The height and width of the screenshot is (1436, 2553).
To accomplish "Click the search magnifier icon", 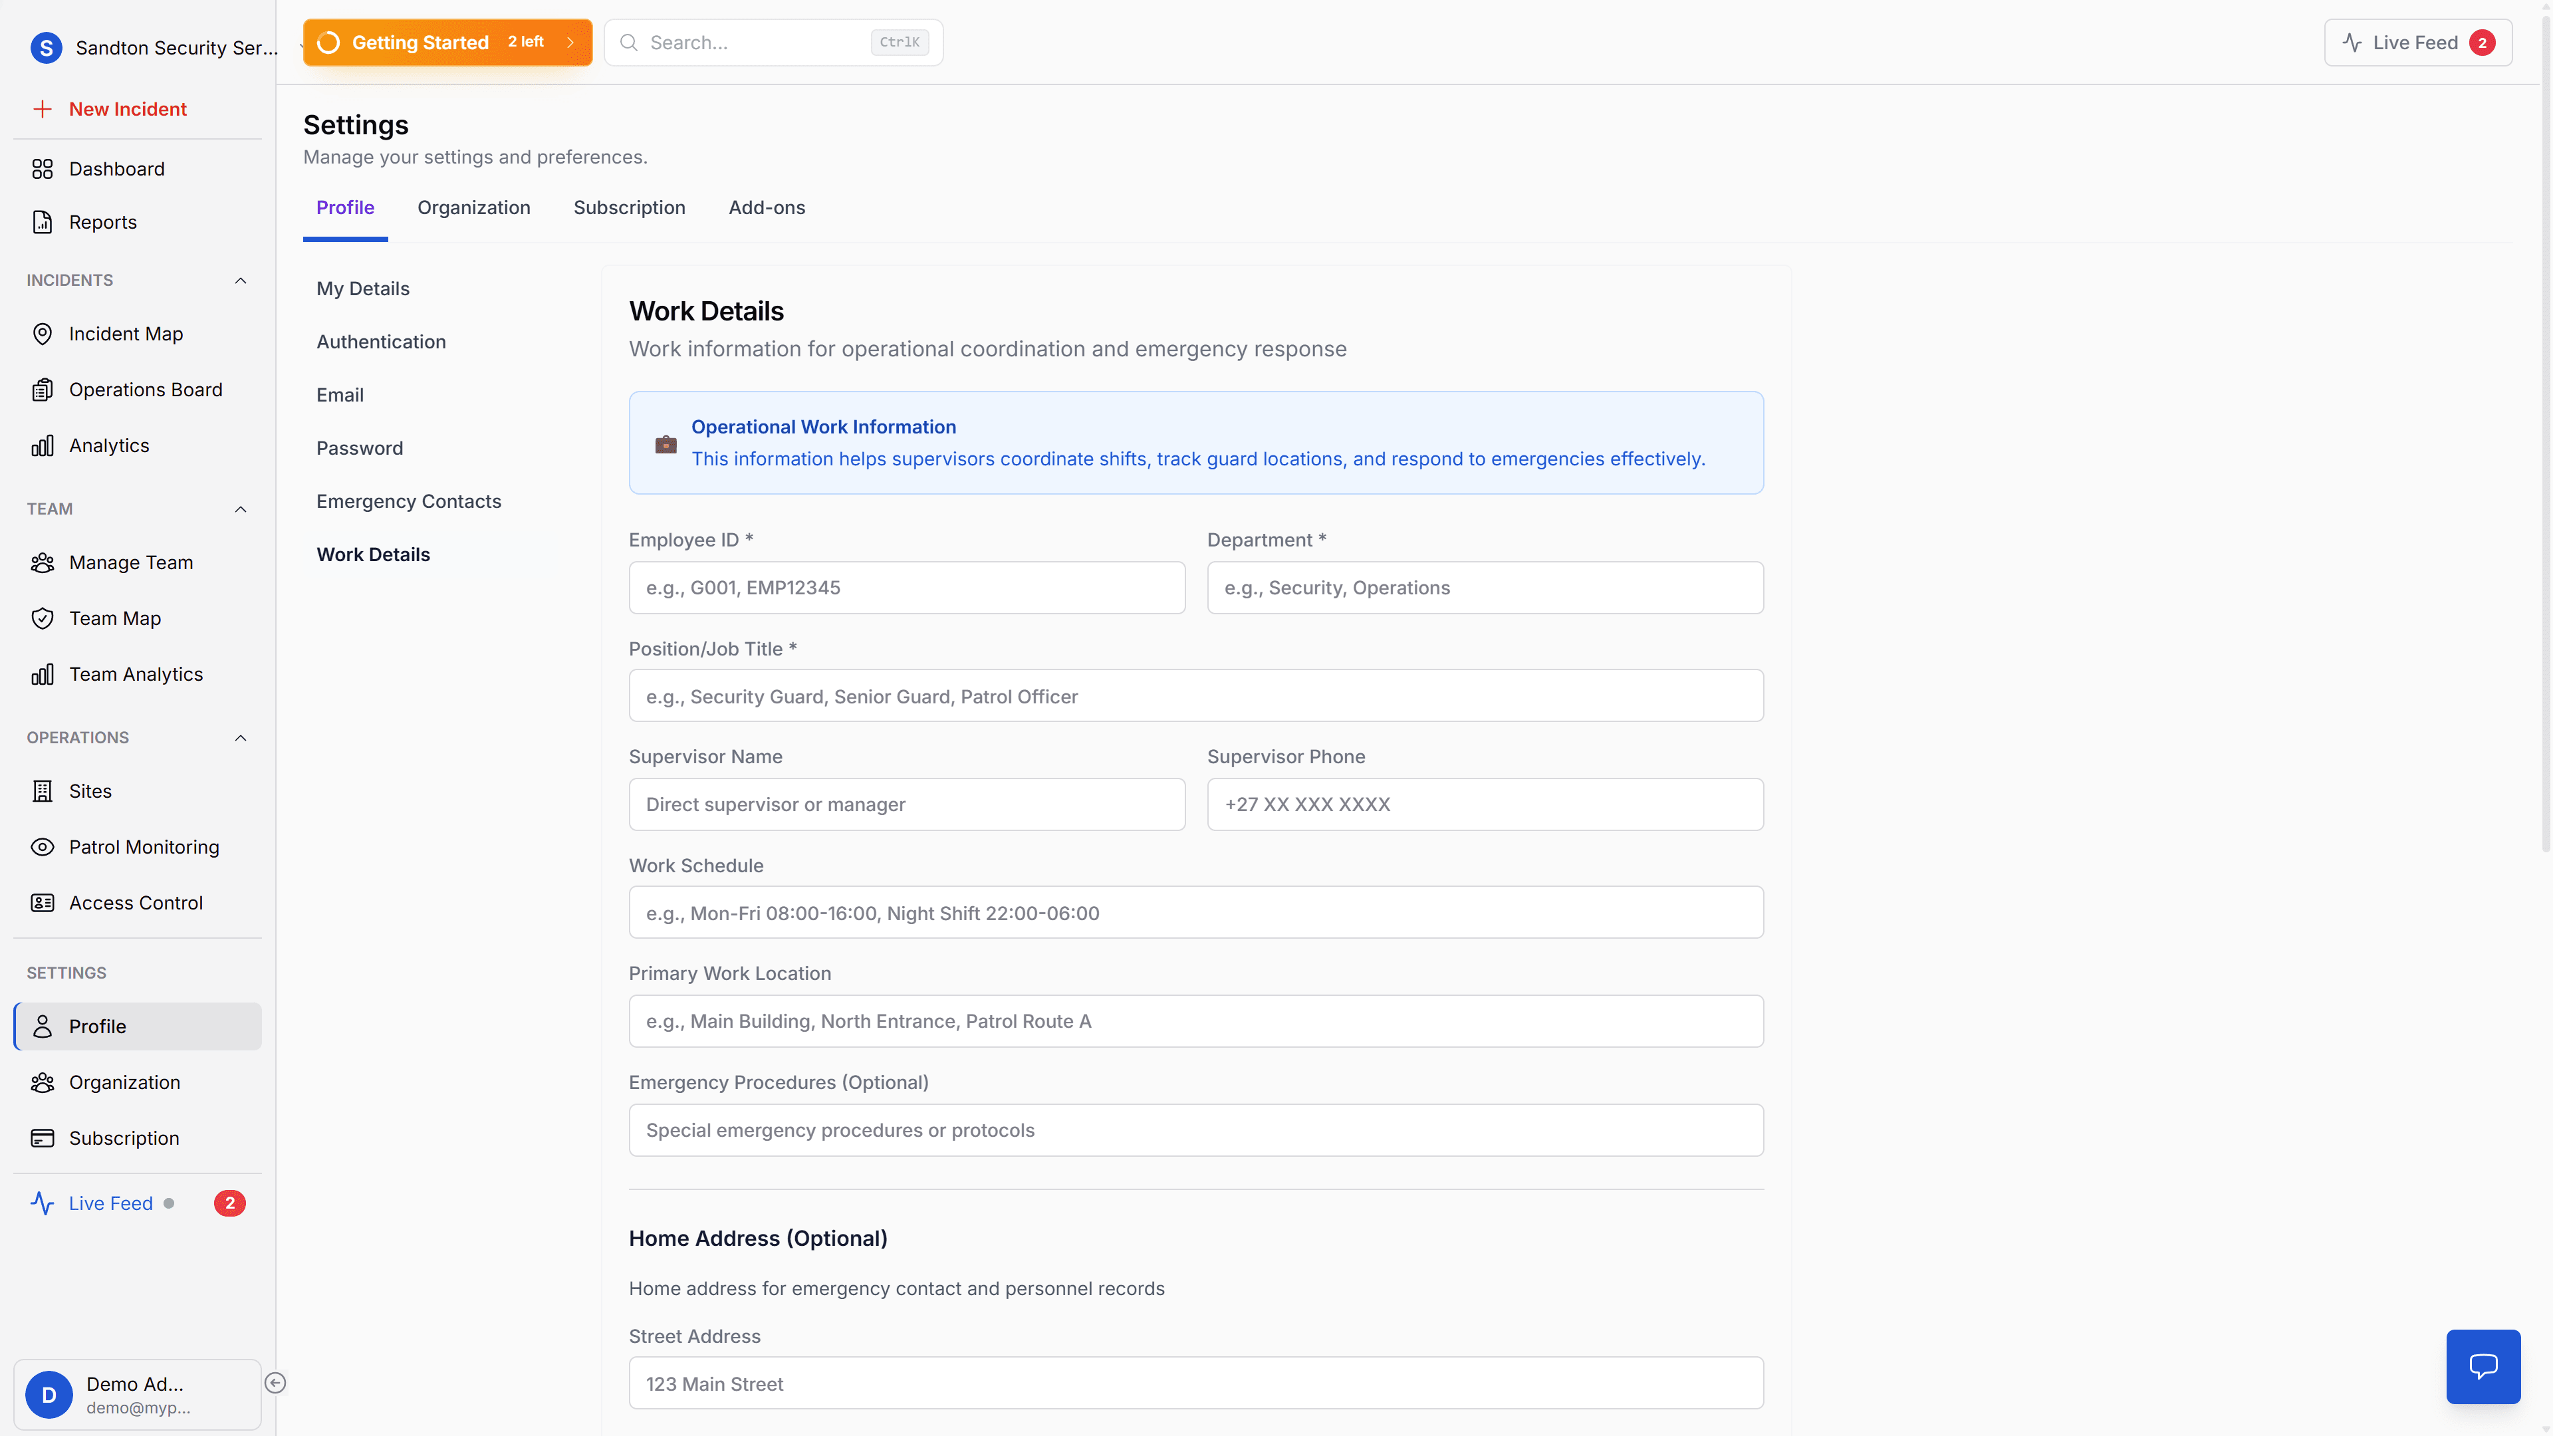I will point(628,43).
